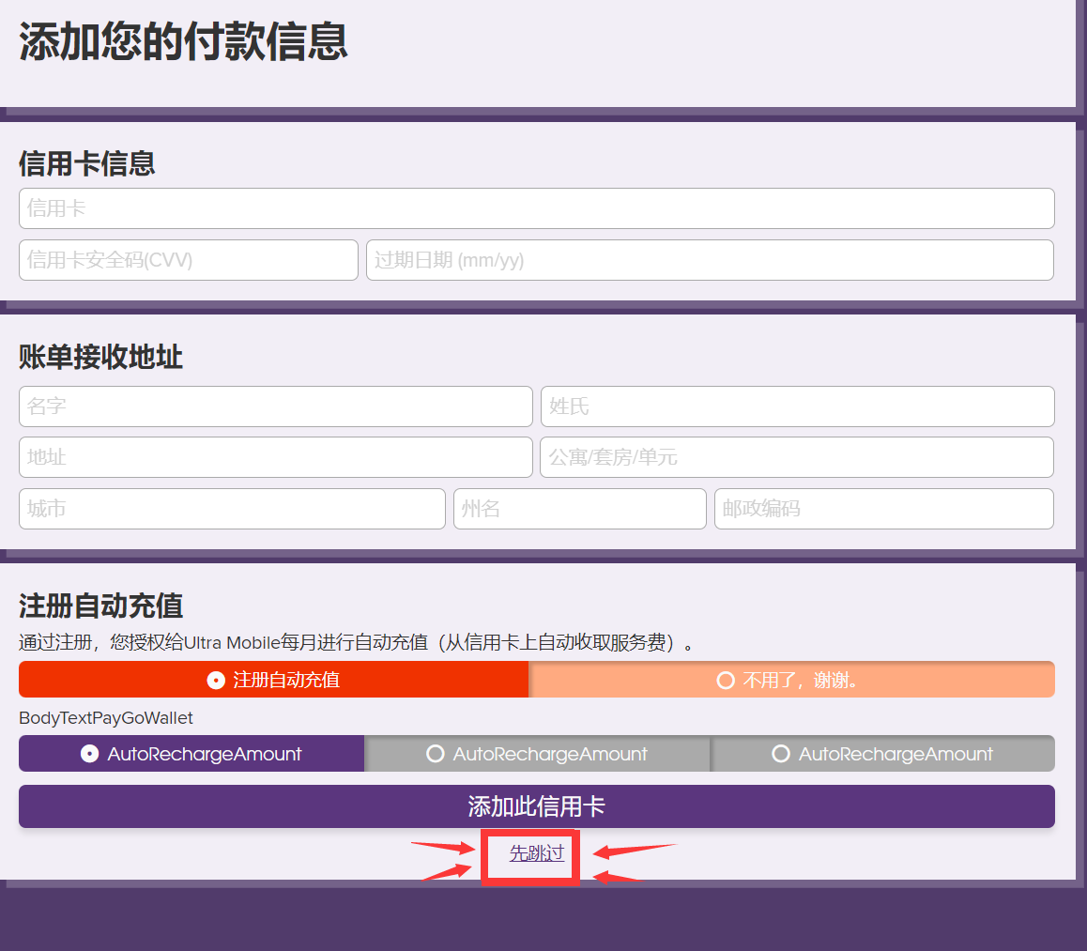Choose the middle gray AutoRechargeAmount option

tap(537, 754)
